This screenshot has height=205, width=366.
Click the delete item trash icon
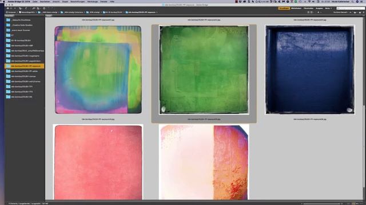pyautogui.click(x=364, y=13)
